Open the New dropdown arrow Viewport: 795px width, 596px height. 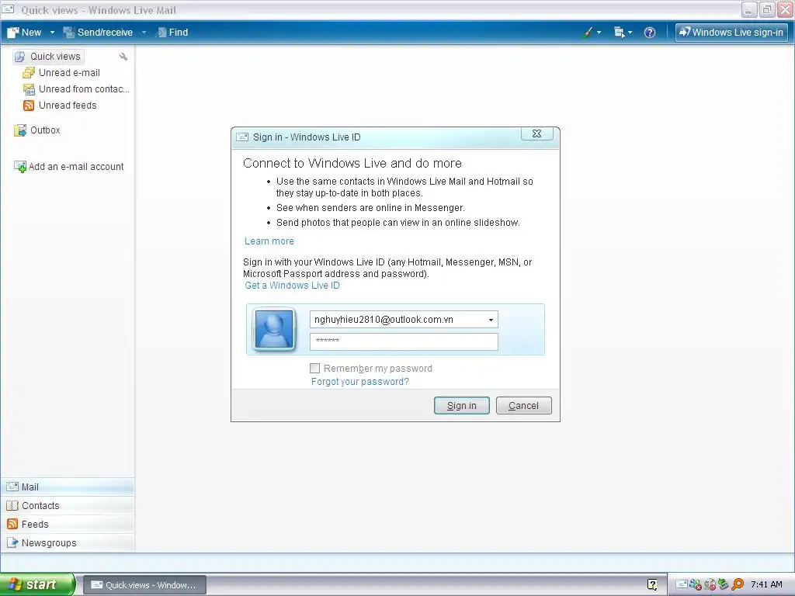pyautogui.click(x=52, y=33)
